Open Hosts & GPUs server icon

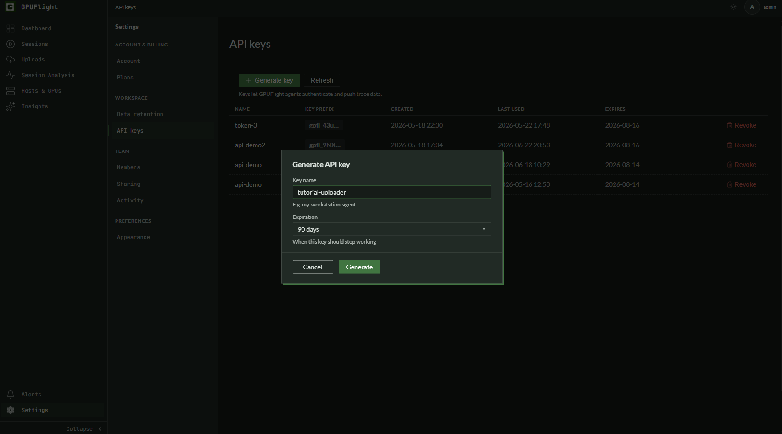[x=11, y=91]
